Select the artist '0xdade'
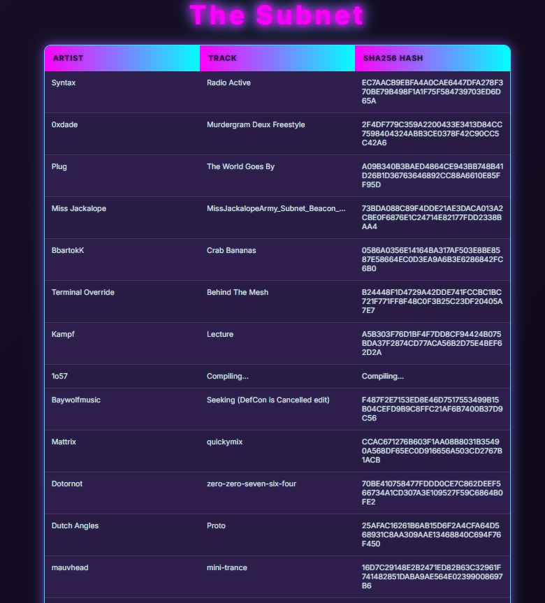The height and width of the screenshot is (603, 545). [64, 124]
